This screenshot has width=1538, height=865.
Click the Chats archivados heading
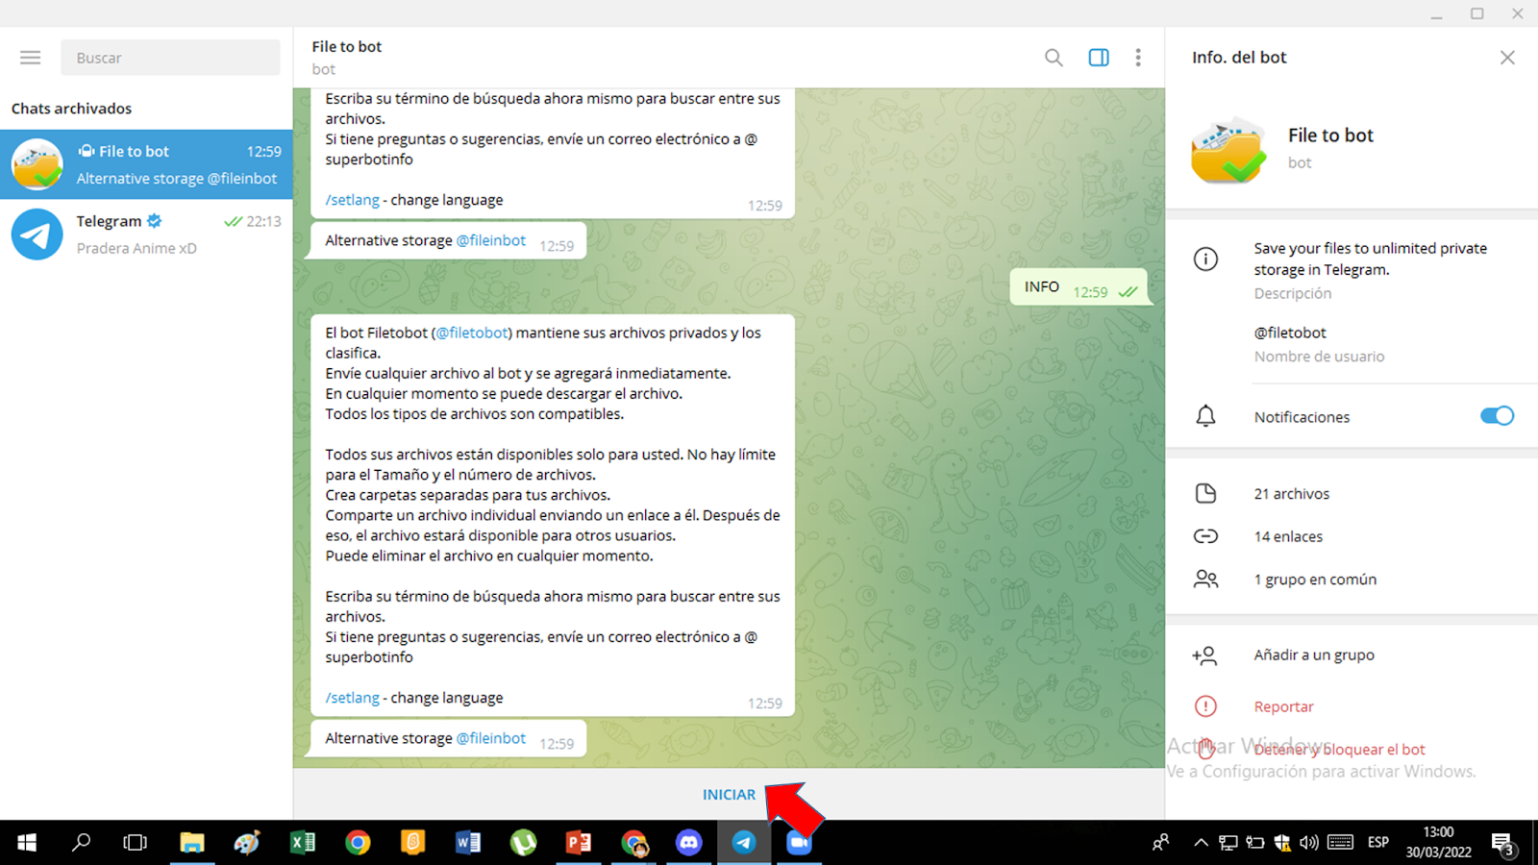click(x=71, y=109)
